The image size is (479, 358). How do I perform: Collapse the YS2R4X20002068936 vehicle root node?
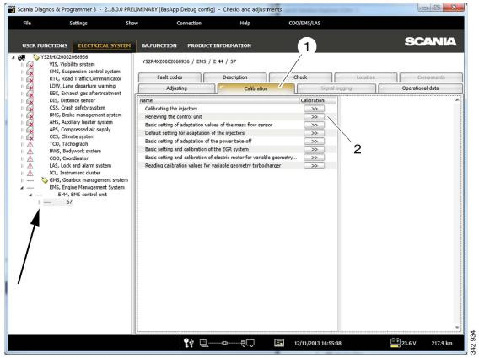point(13,57)
